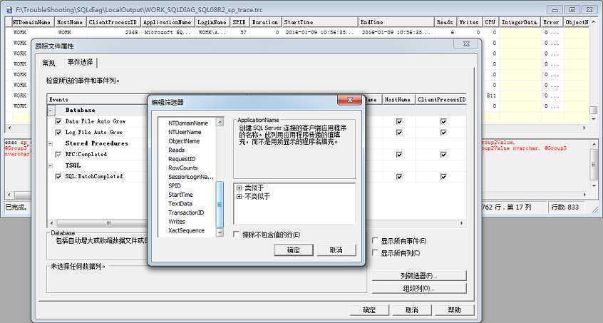The image size is (603, 323).
Task: Cancel the filter editor dialog
Action: [x=336, y=250]
